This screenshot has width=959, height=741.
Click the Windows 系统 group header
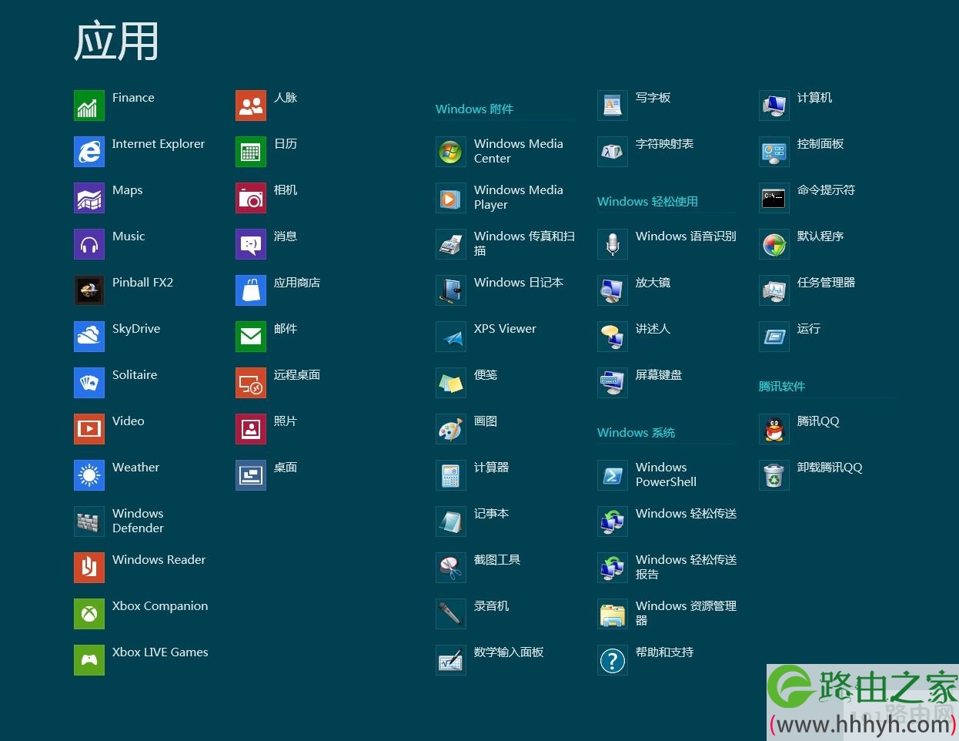click(636, 433)
